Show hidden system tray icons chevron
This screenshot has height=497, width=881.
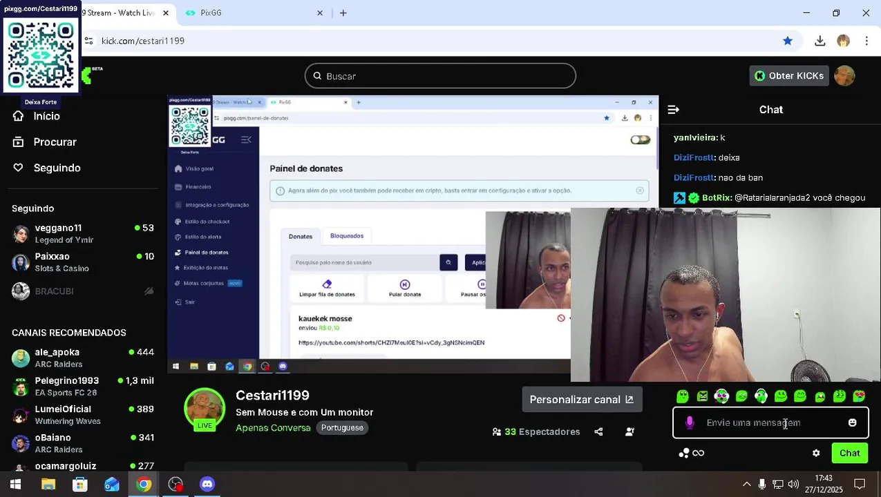click(x=746, y=485)
